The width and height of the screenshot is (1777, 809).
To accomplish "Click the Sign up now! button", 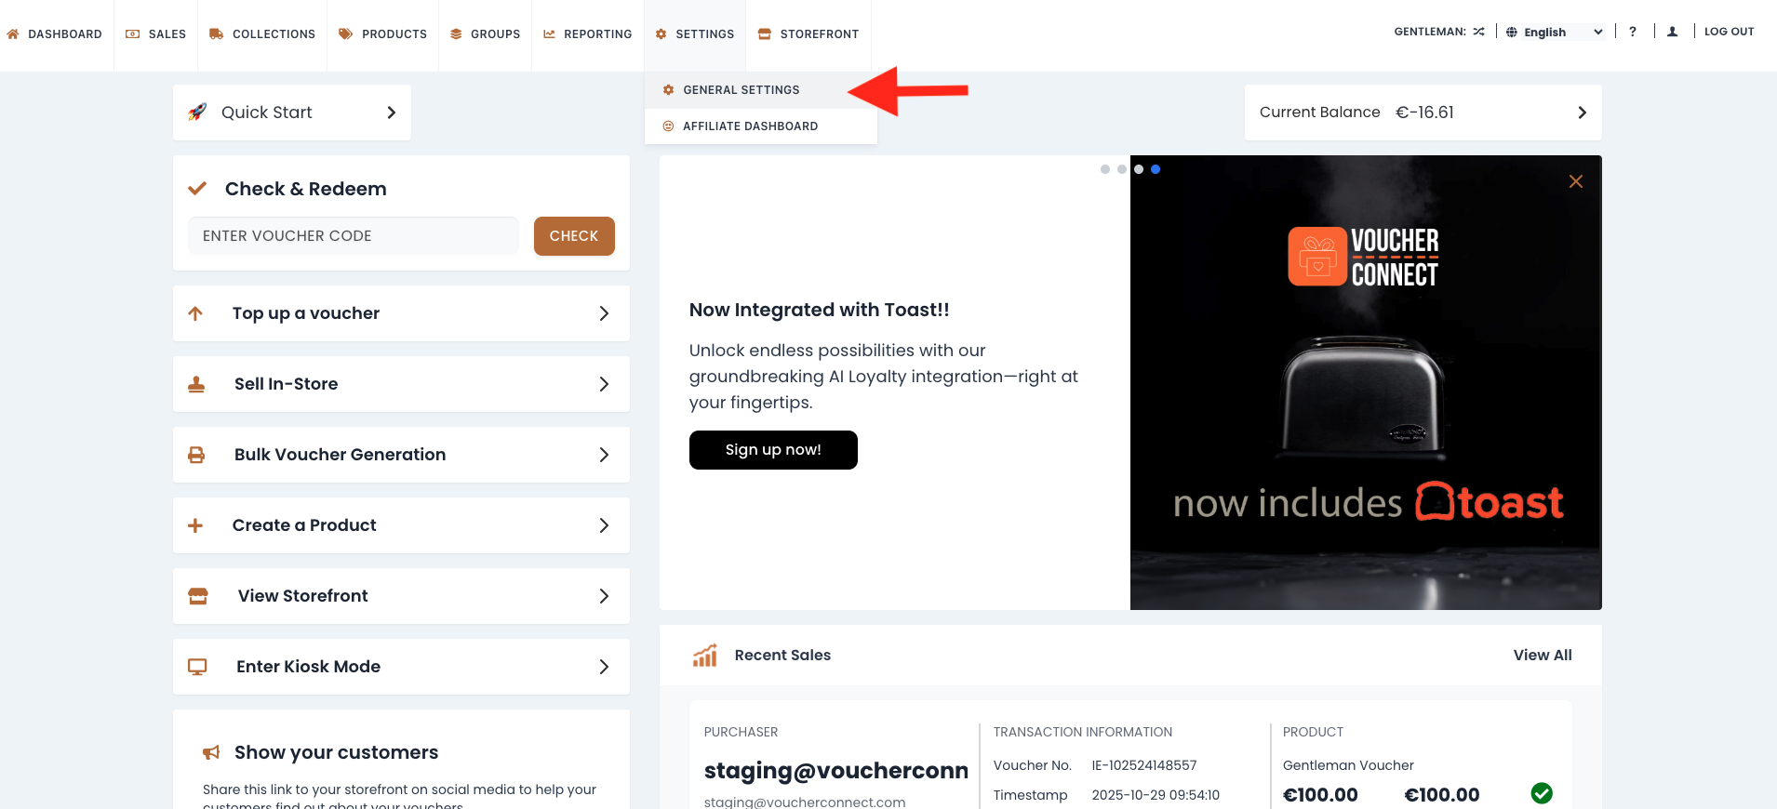I will 773,450.
